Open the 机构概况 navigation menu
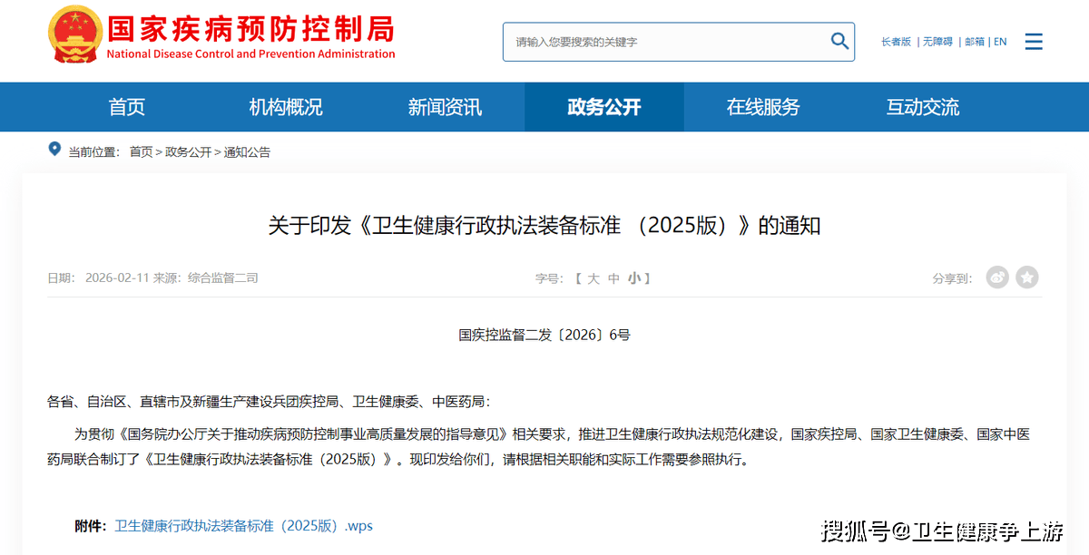This screenshot has height=555, width=1089. [x=285, y=107]
